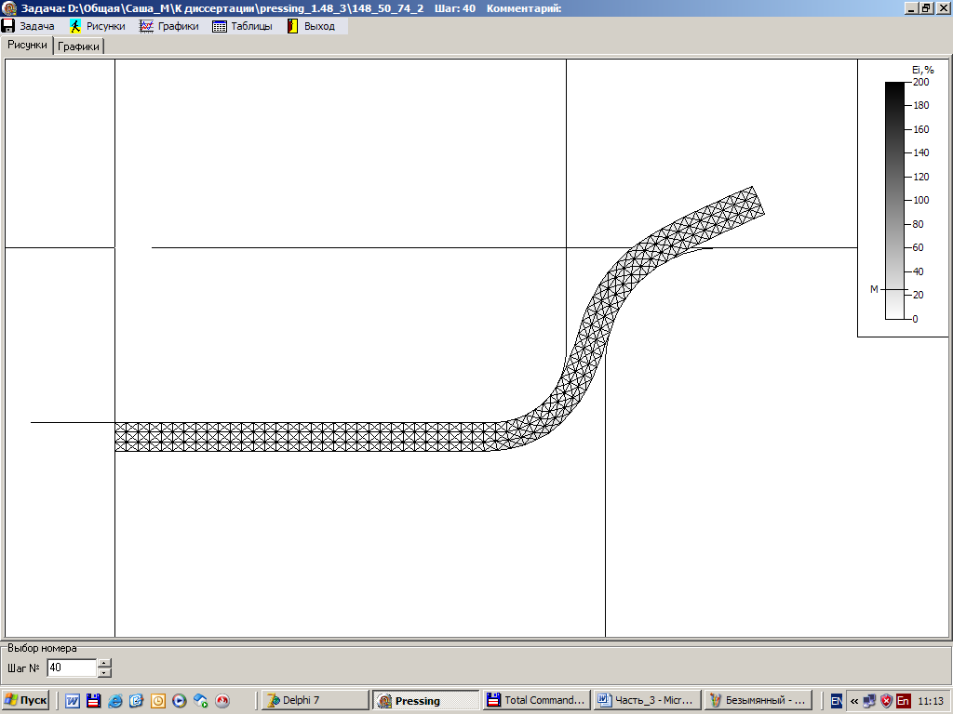The width and height of the screenshot is (953, 714).
Task: Open the Графики menu in menu bar
Action: click(x=169, y=26)
